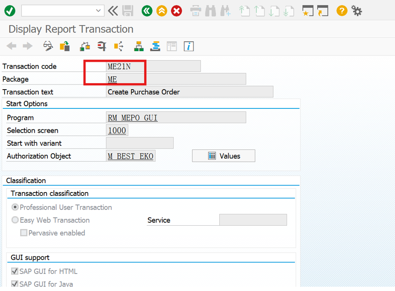This screenshot has width=395, height=291.
Task: Select Professional User Transaction radio button
Action: (15, 207)
